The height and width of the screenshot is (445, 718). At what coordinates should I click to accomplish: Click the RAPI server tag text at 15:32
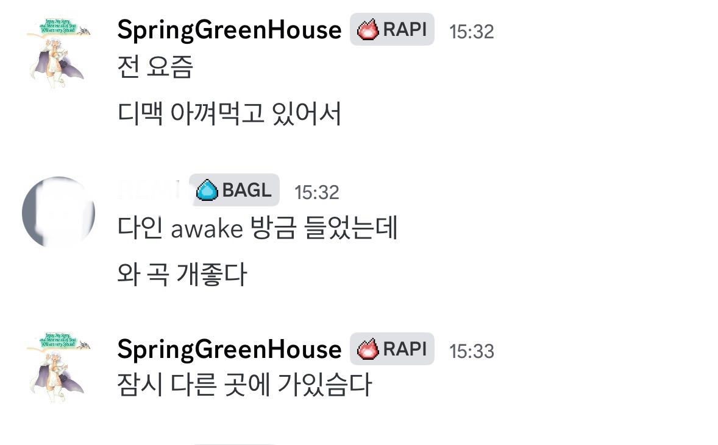(405, 30)
